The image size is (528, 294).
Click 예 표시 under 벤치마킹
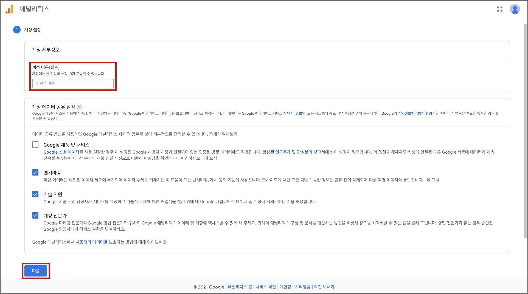[x=433, y=180]
